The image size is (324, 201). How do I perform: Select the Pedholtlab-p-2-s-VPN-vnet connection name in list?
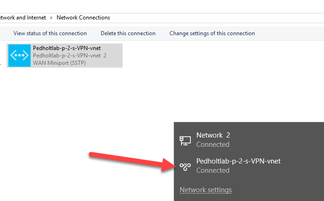pos(67,48)
